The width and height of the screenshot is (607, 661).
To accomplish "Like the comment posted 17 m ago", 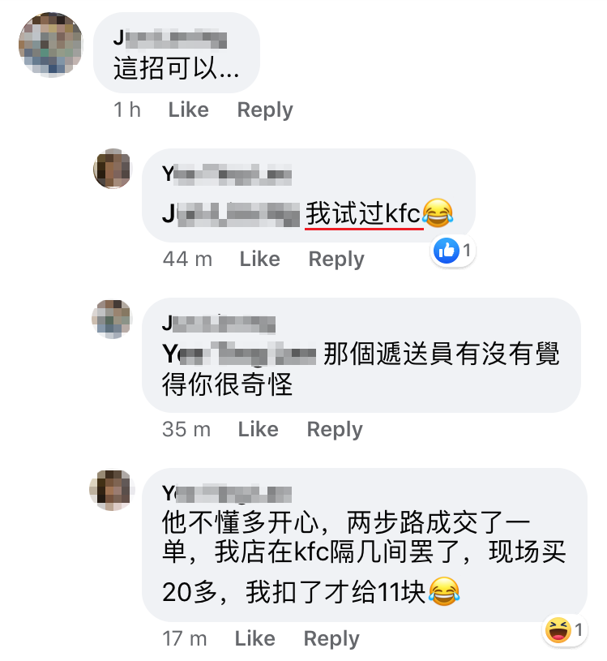I will coord(254,638).
